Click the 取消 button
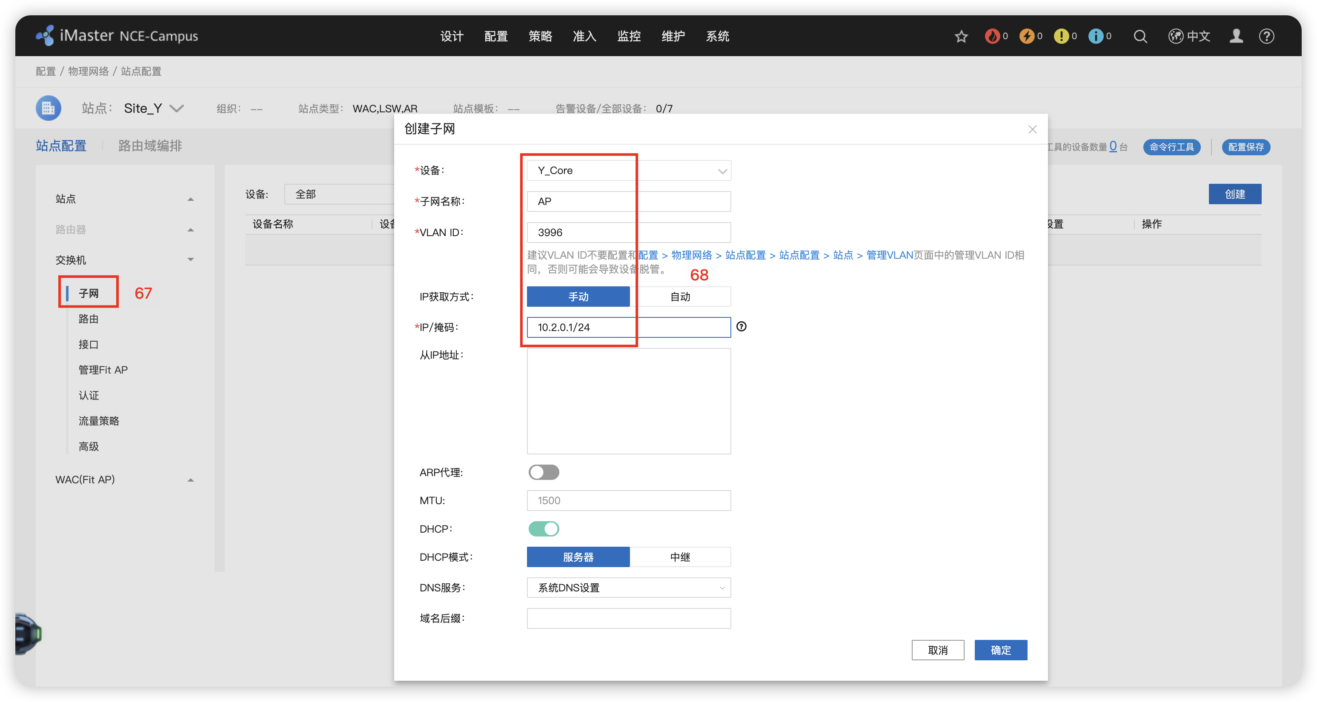1317x702 pixels. [x=938, y=650]
